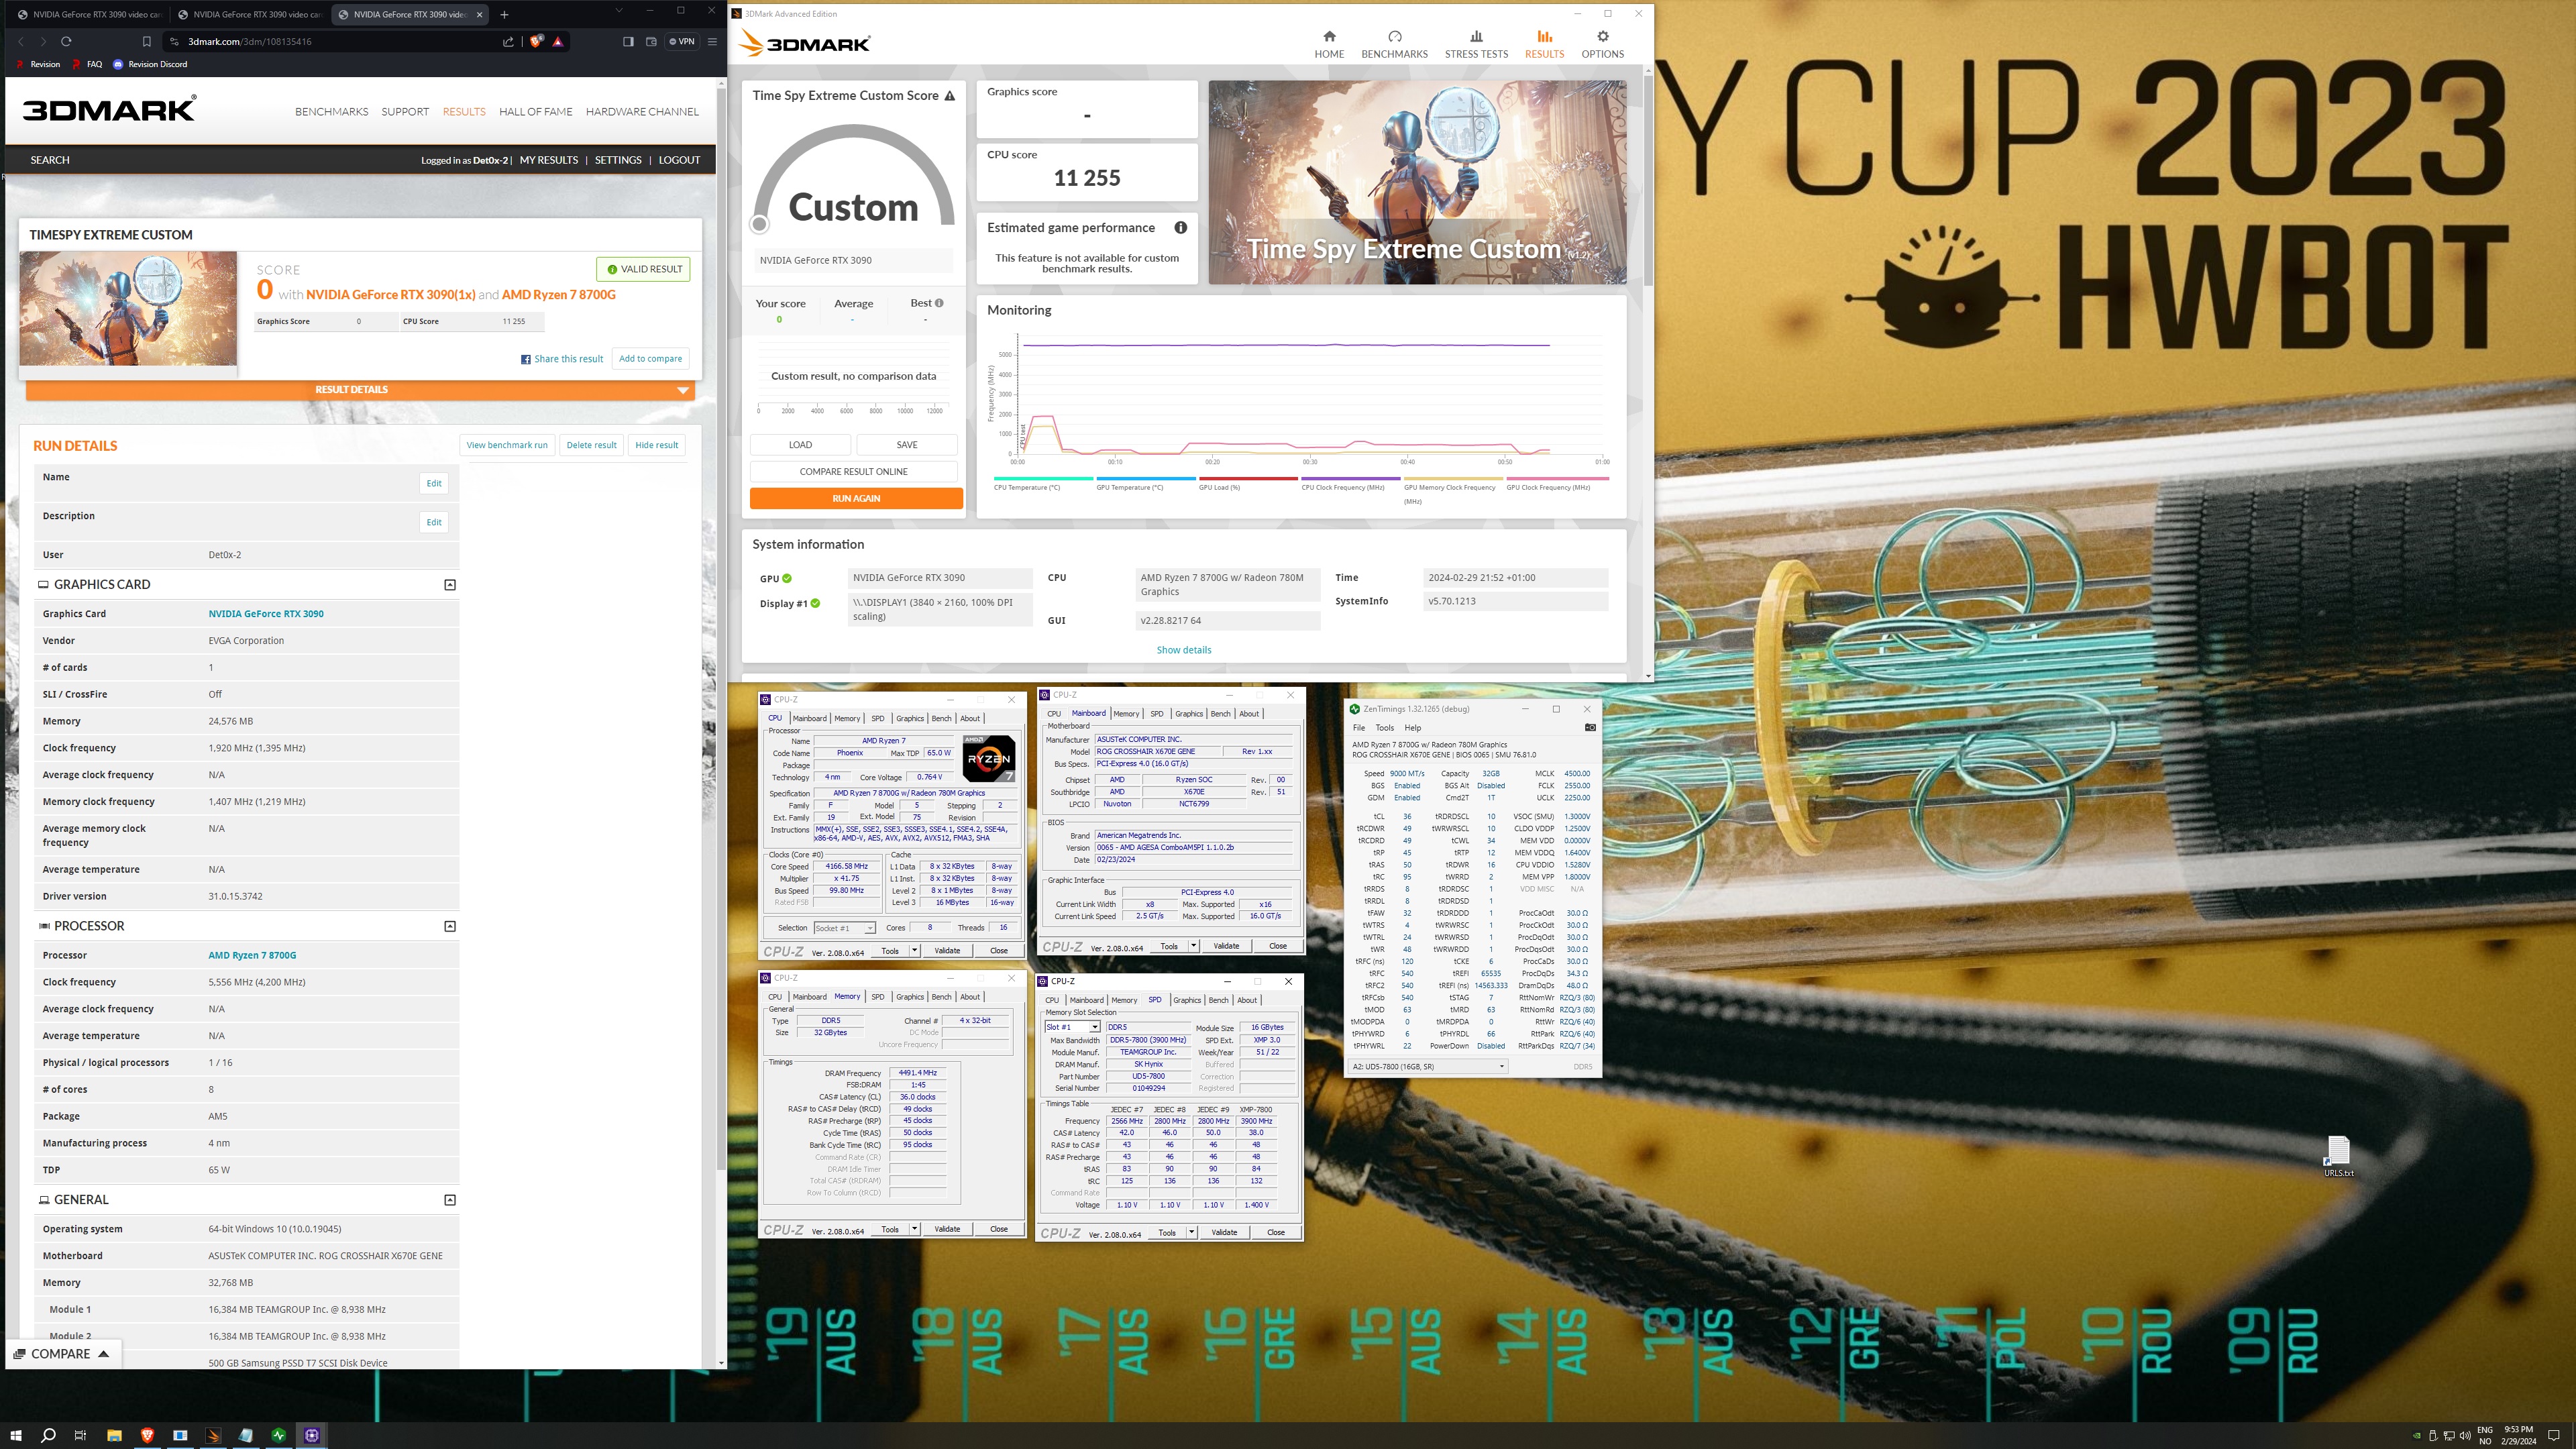Open the browser hamburger menu
The image size is (2576, 1449).
coord(712,41)
